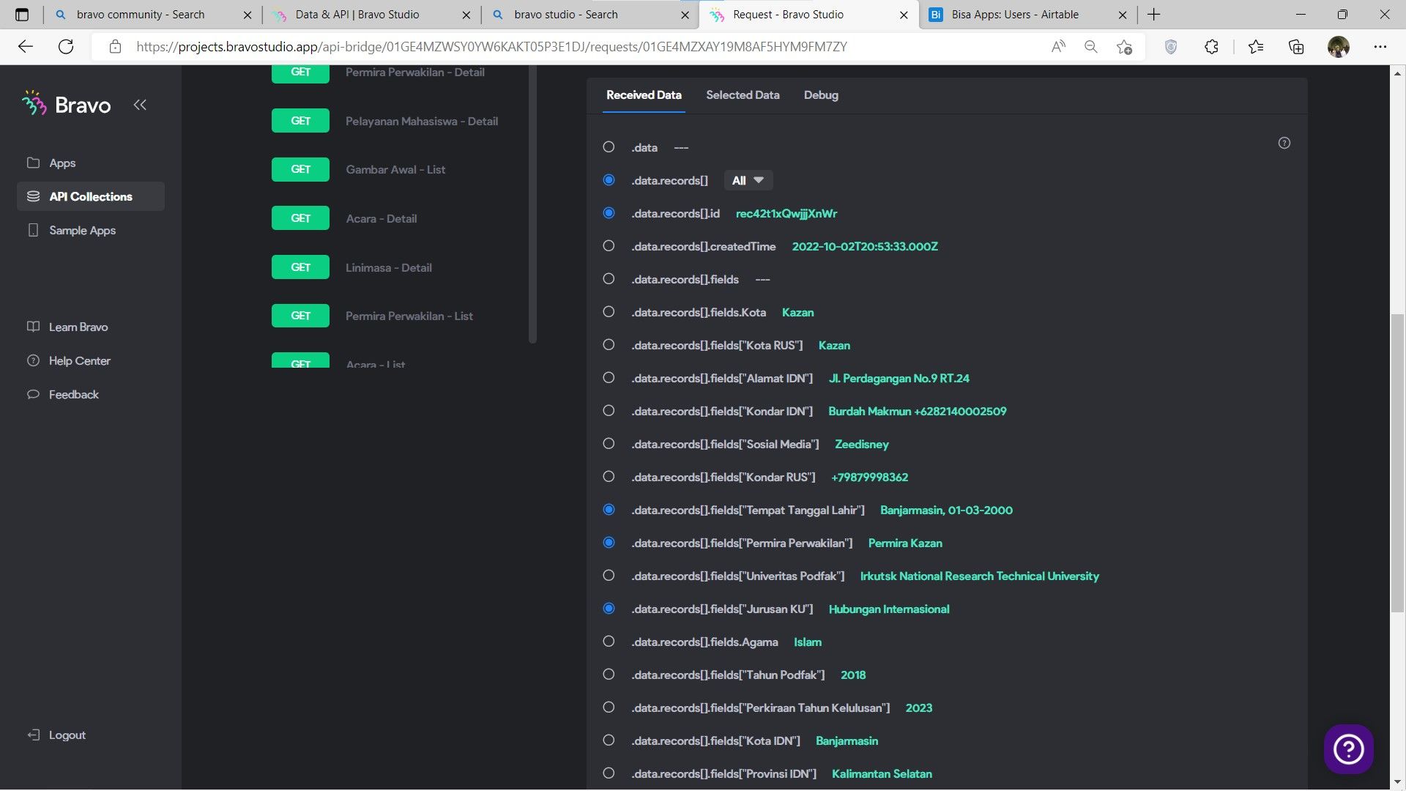Refresh the browser page
Image resolution: width=1406 pixels, height=791 pixels.
[66, 47]
